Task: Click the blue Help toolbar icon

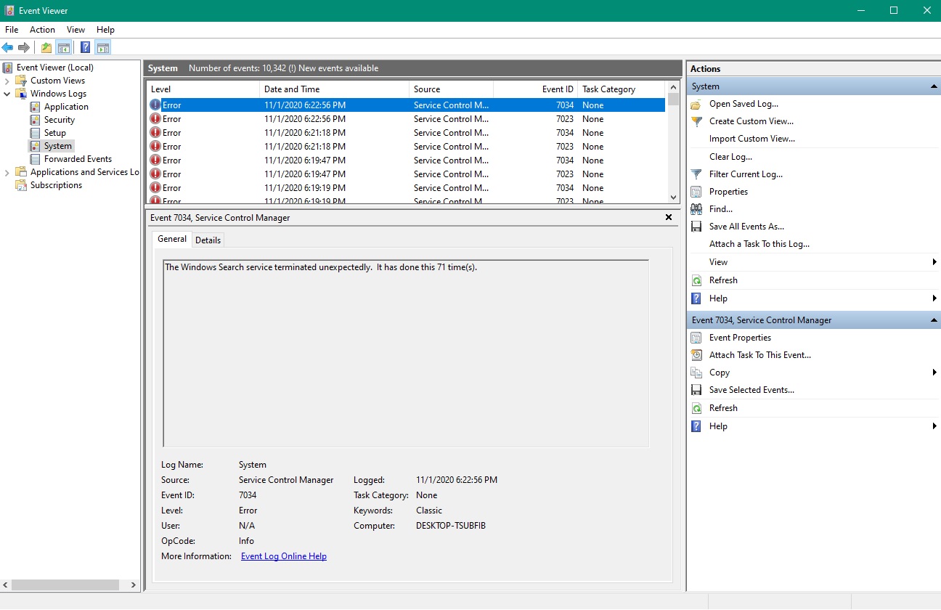Action: [86, 48]
